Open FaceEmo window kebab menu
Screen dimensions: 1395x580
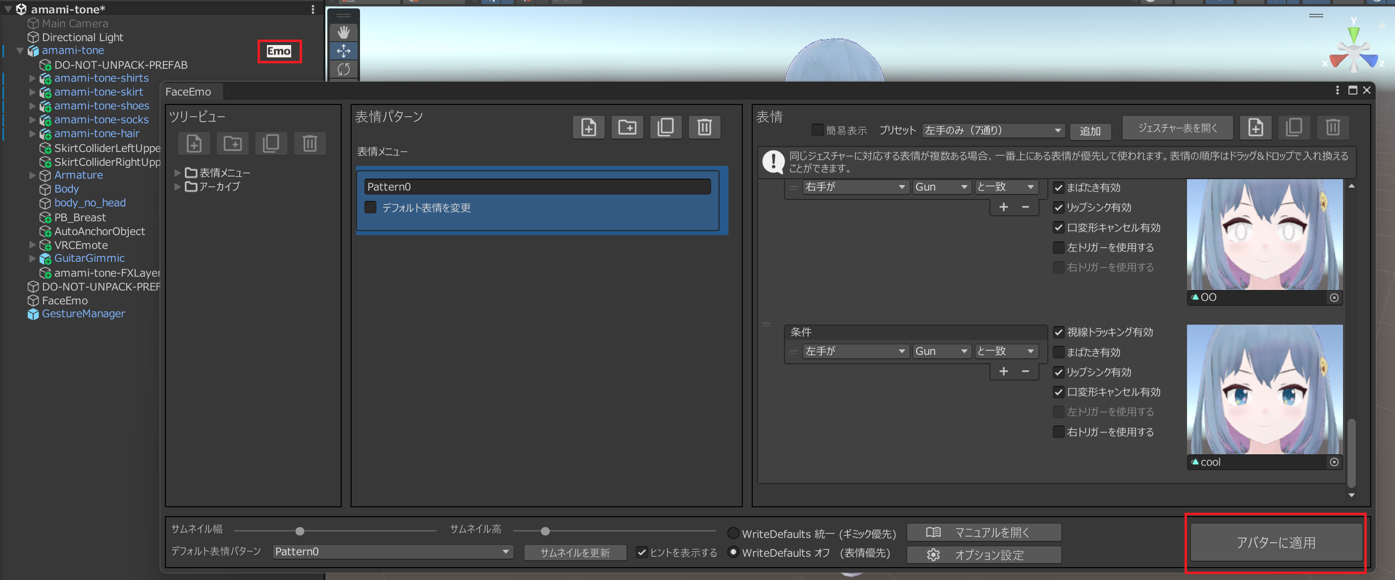[x=1337, y=90]
